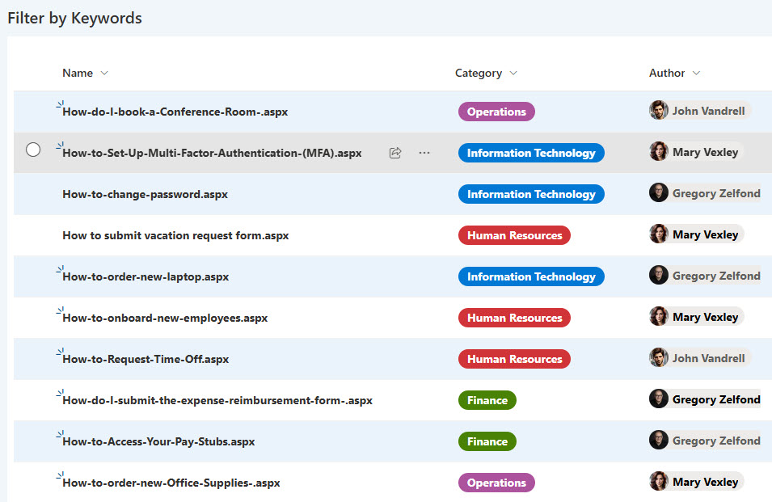This screenshot has height=502, width=772.
Task: Open How-to-onboard-new-employees.aspx document
Action: click(165, 318)
